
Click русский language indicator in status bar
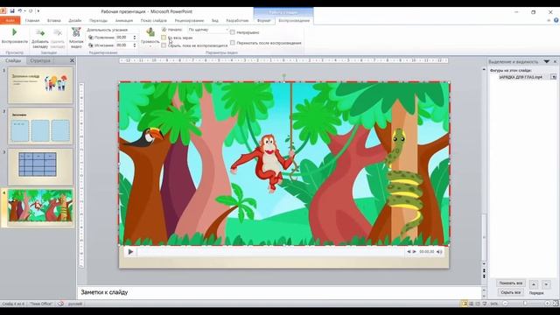click(x=75, y=304)
